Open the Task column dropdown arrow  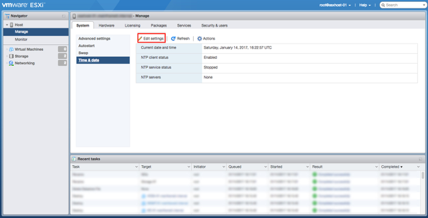pos(136,167)
